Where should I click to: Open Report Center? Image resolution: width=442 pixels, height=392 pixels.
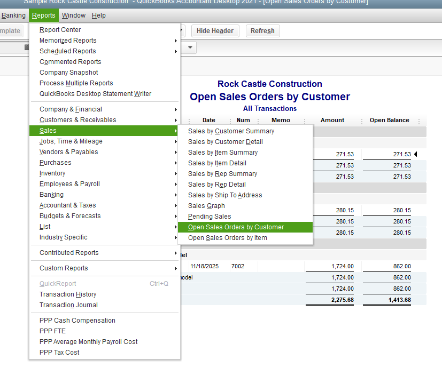[x=105, y=30]
